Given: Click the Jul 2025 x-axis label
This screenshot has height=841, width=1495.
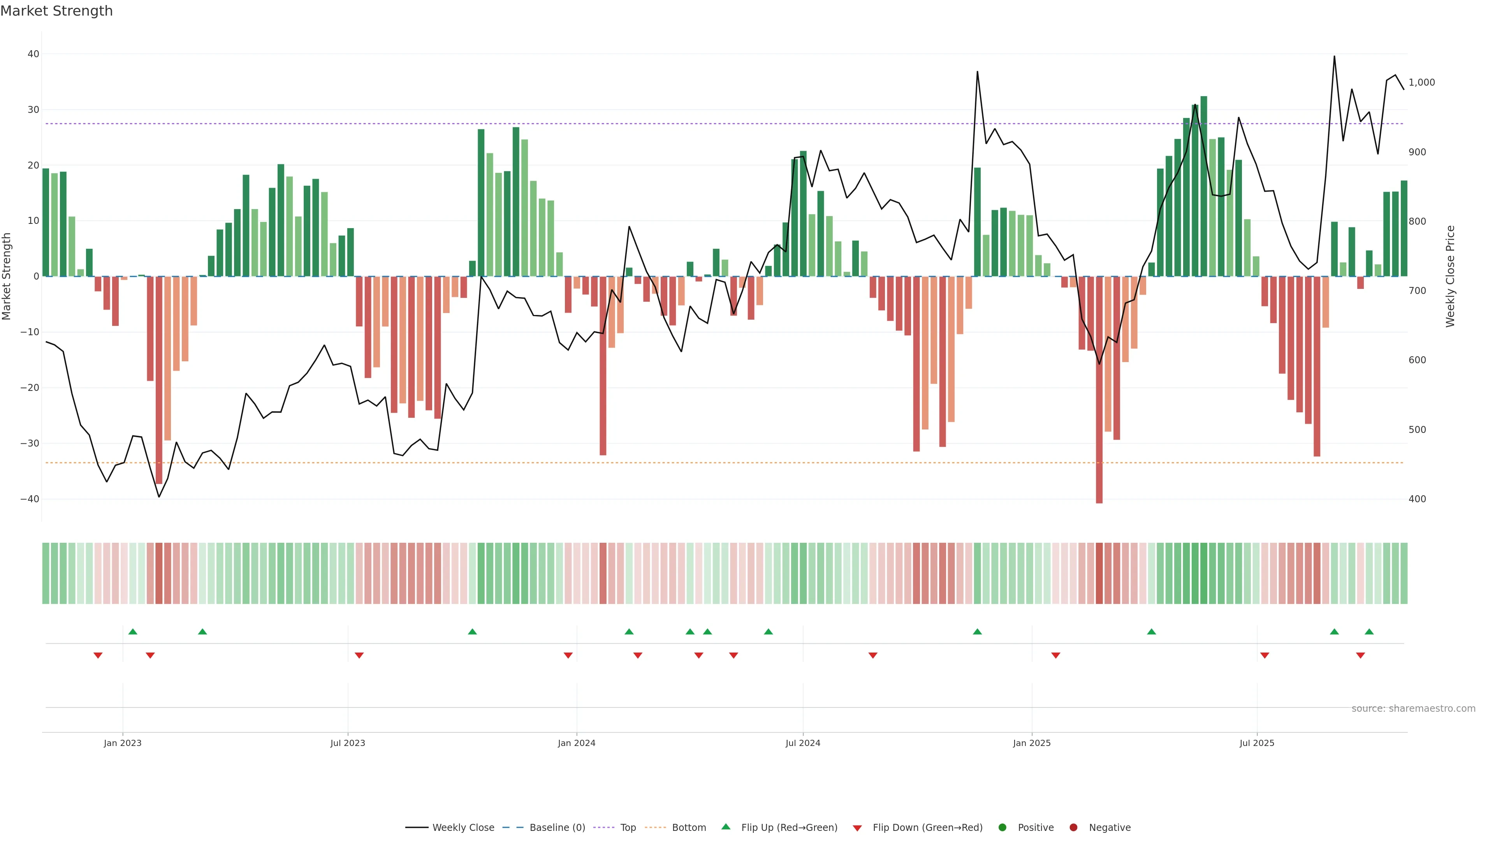Looking at the screenshot, I should (x=1256, y=743).
